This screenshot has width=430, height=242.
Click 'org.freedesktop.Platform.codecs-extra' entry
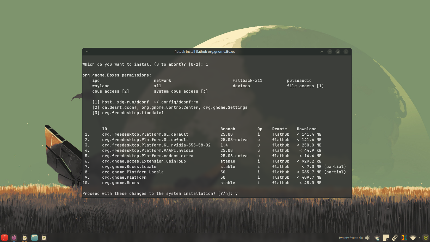click(148, 156)
